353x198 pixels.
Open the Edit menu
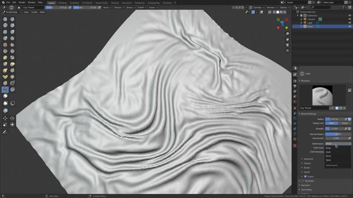coord(14,3)
